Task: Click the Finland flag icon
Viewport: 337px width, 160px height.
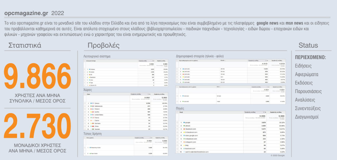Action: 93,109
